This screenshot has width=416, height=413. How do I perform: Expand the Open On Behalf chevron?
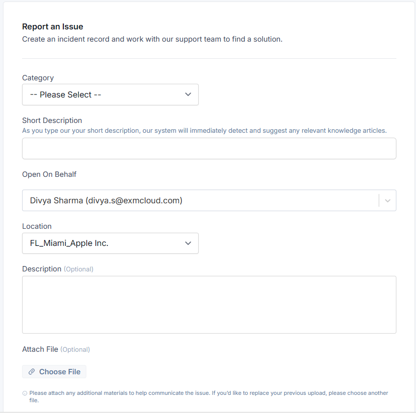pos(388,200)
